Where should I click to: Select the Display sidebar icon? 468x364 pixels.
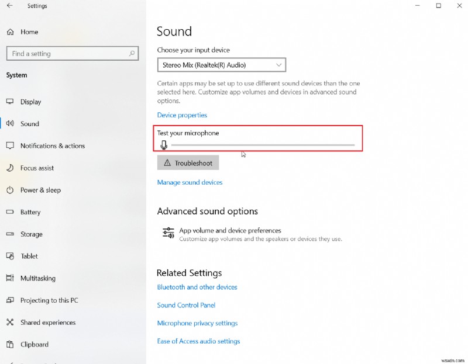pyautogui.click(x=11, y=101)
